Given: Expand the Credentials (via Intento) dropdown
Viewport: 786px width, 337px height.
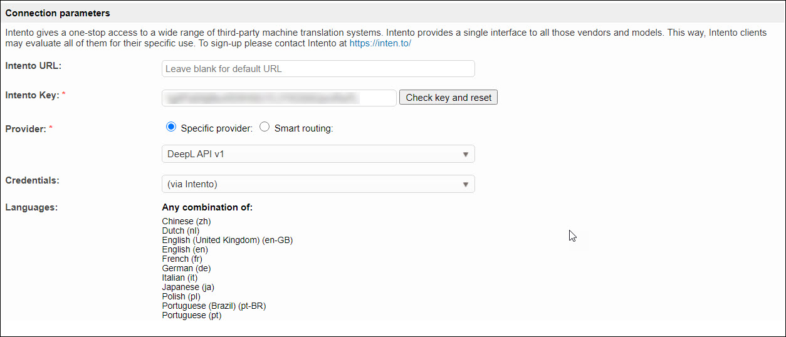Looking at the screenshot, I should tap(318, 184).
